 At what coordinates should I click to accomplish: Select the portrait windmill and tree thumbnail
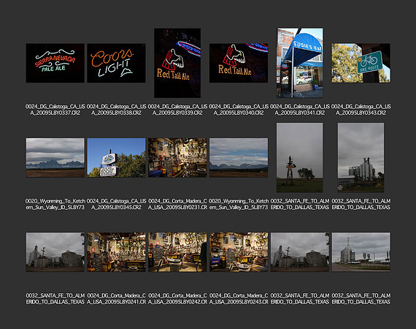tap(300, 158)
